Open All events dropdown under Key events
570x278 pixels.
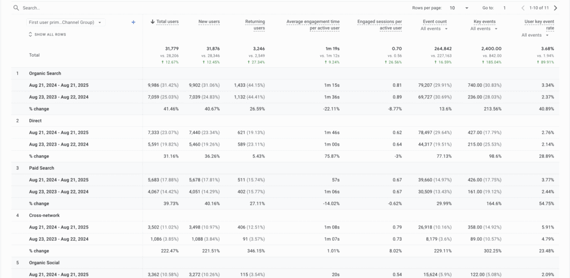click(x=485, y=28)
